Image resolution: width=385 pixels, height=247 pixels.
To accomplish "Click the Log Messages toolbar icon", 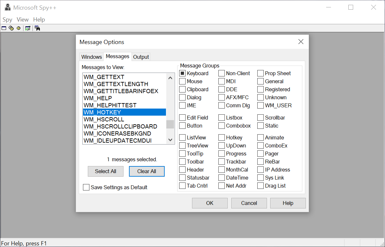I will tap(28, 28).
